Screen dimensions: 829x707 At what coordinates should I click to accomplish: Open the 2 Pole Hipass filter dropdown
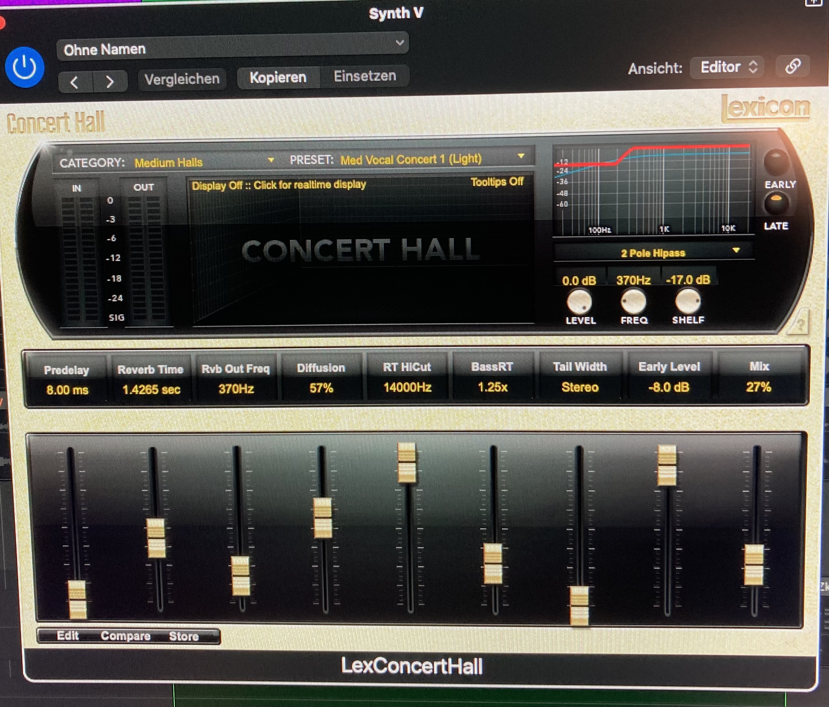pos(654,253)
